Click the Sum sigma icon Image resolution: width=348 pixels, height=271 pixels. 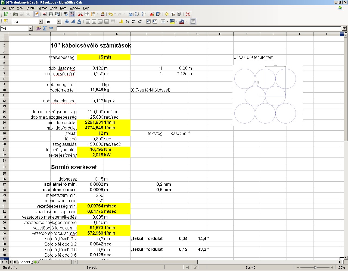[x=45, y=28]
